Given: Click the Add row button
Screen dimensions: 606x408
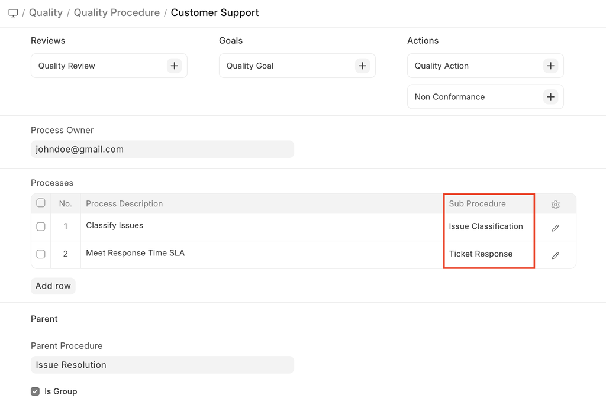Looking at the screenshot, I should [53, 286].
